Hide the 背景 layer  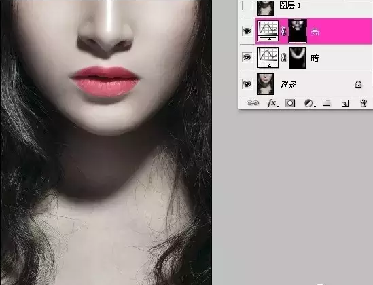[247, 84]
